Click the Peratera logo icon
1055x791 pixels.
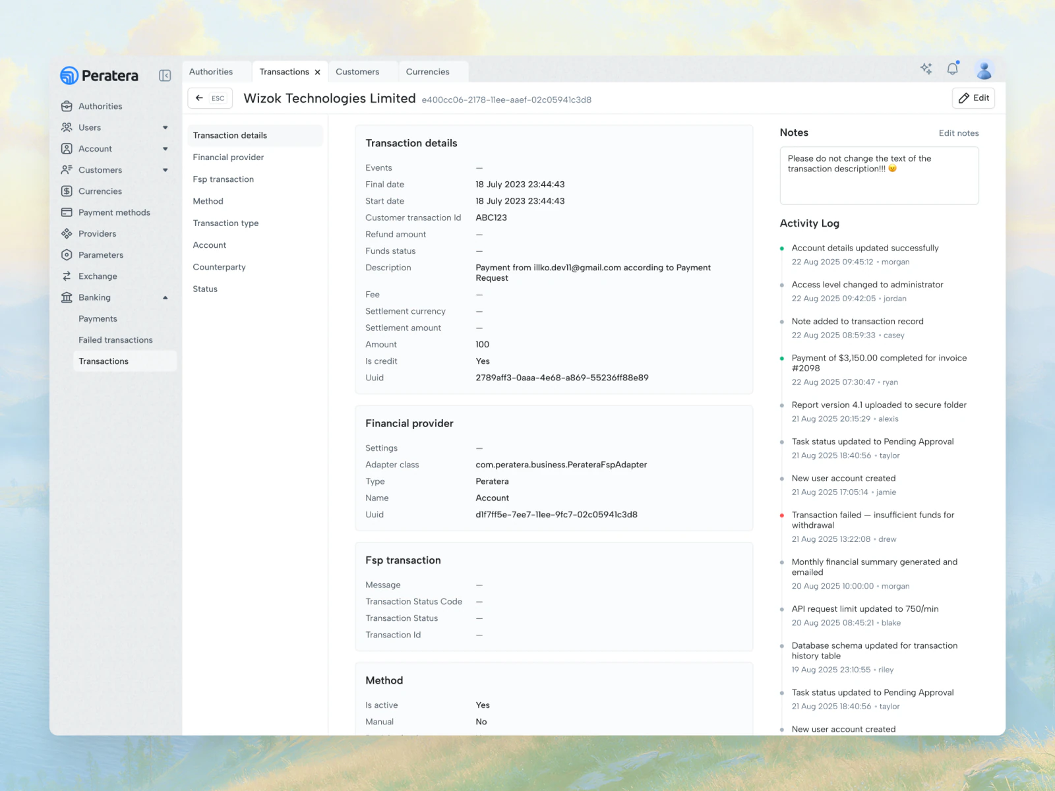[x=69, y=76]
